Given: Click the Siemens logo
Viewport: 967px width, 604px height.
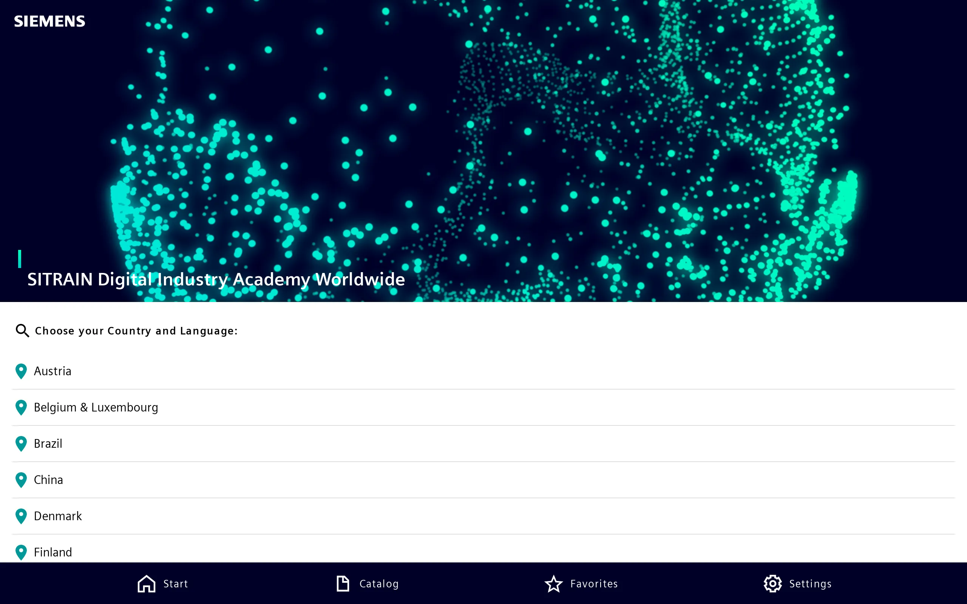Looking at the screenshot, I should 49,21.
